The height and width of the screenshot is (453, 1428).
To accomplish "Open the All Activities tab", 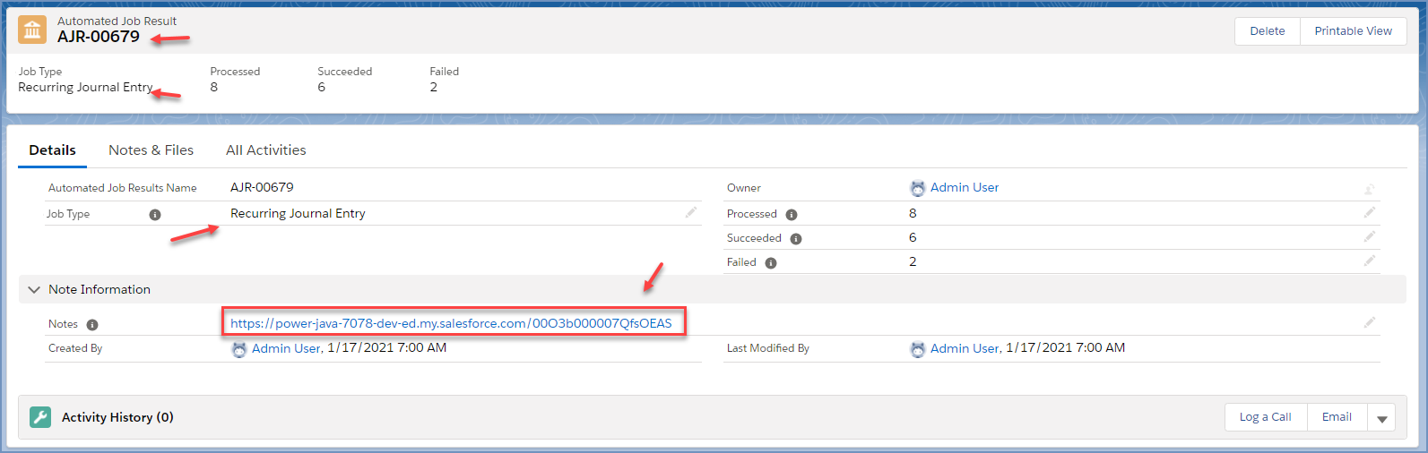I will 265,150.
